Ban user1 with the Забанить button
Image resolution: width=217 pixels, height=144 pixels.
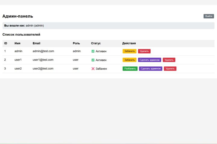point(129,60)
